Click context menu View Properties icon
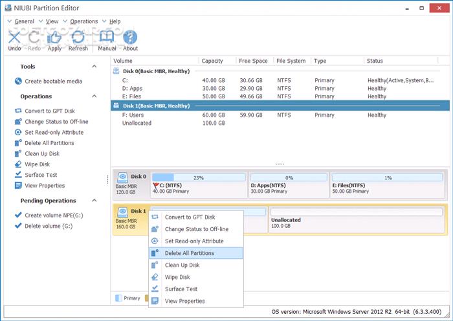 pos(155,301)
